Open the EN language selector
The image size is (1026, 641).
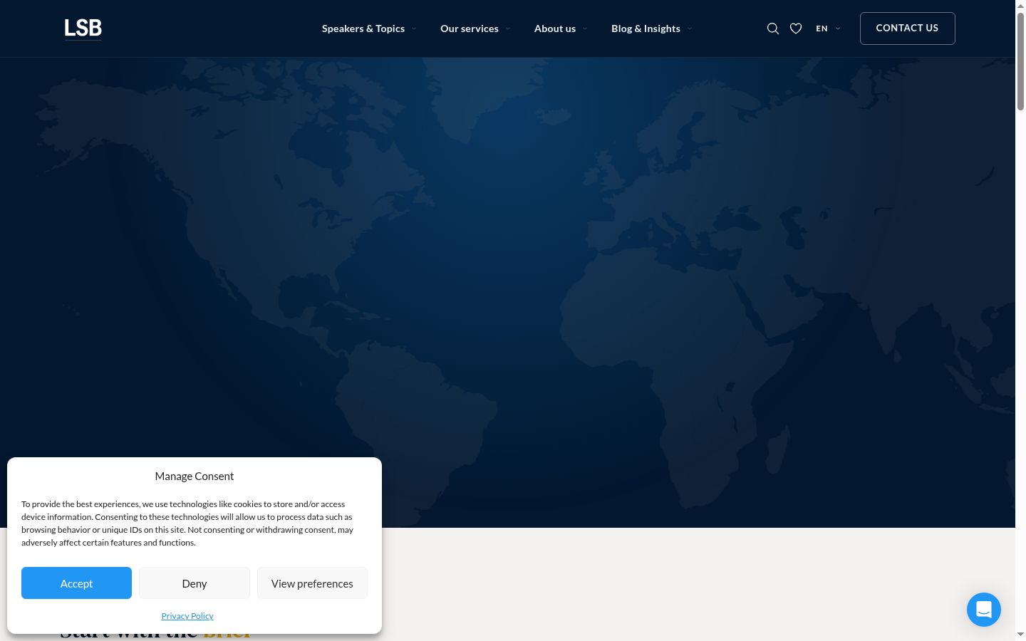point(828,28)
